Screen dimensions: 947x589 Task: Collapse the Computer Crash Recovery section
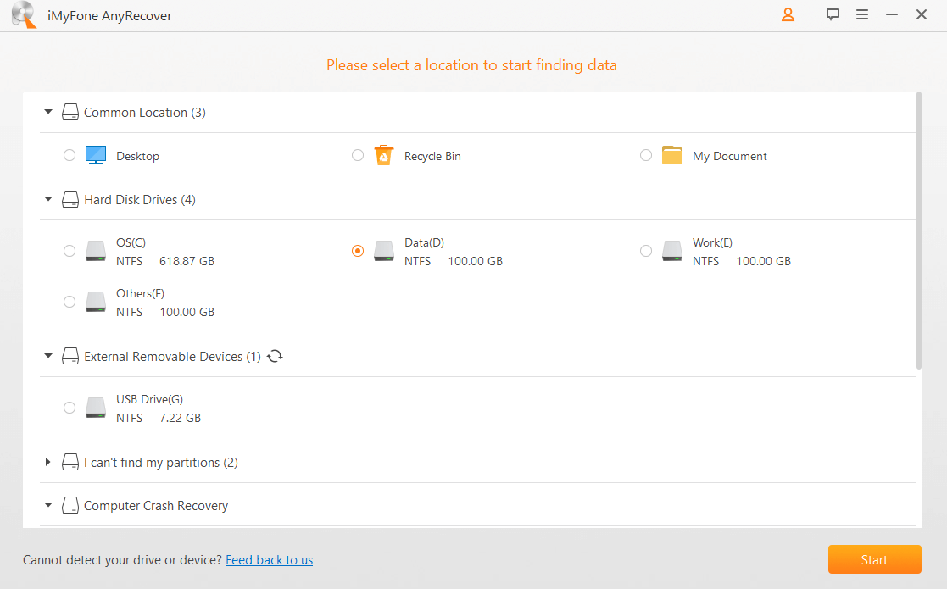tap(48, 505)
